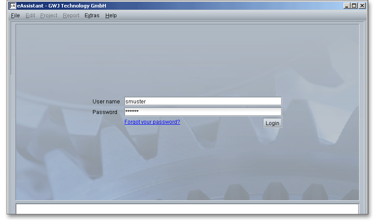Close the eAssistant window

pos(362,6)
